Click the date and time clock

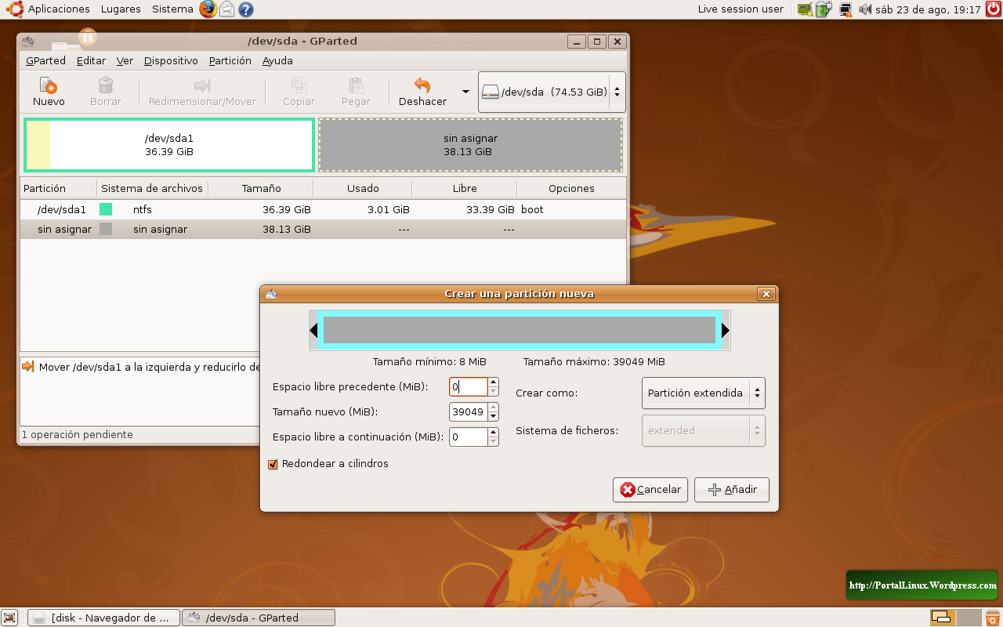[x=929, y=9]
